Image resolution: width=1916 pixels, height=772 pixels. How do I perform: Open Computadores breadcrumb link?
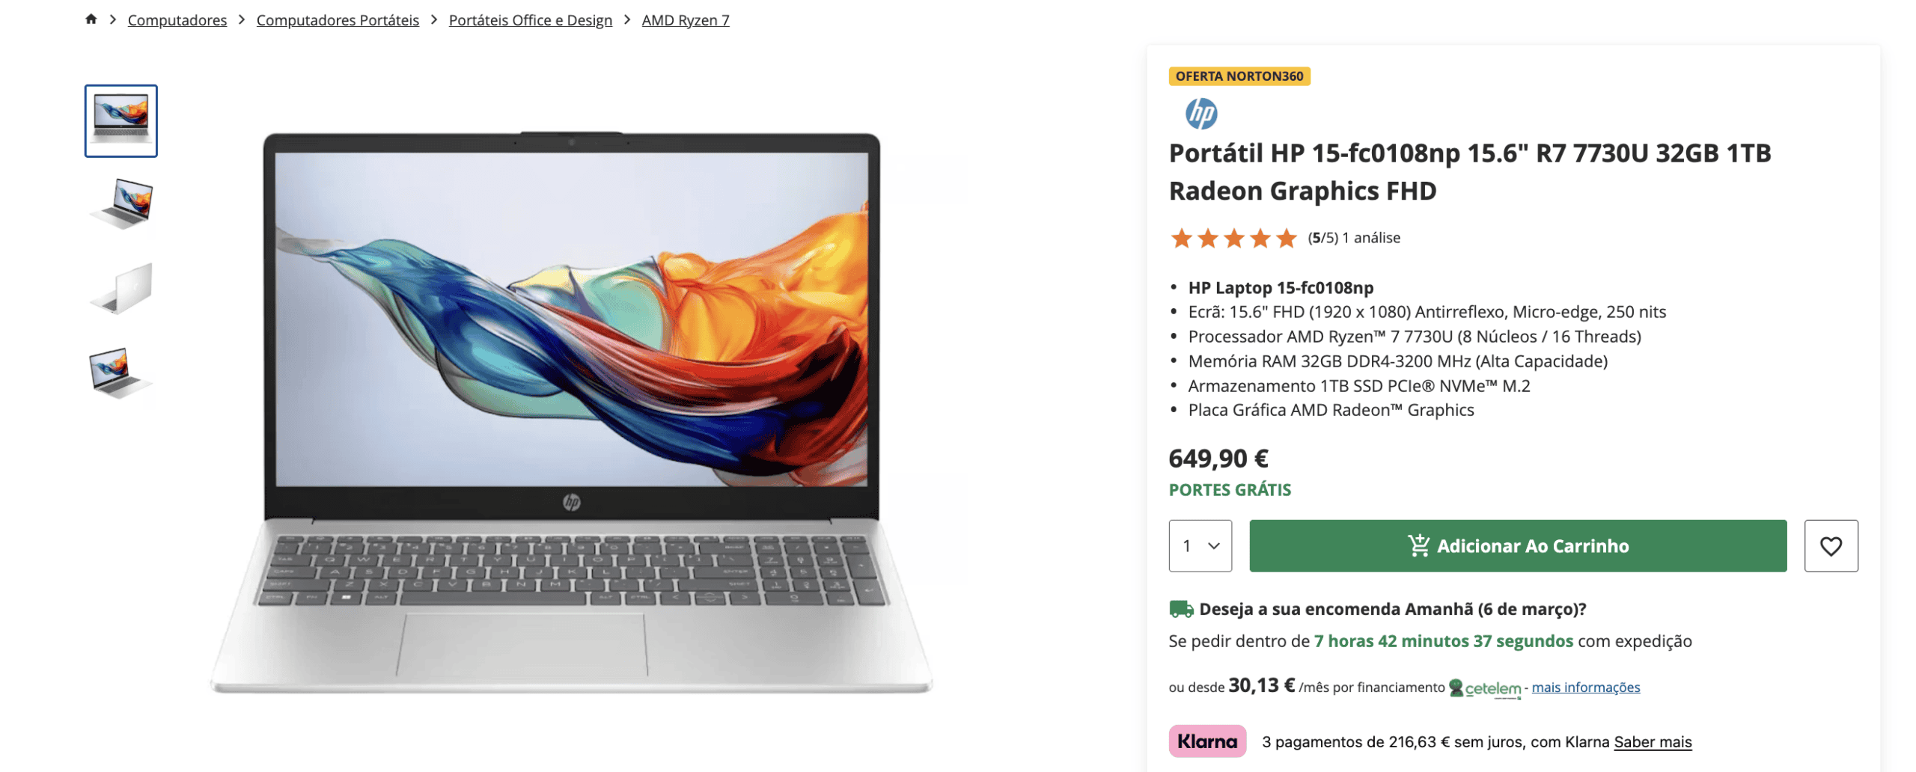177,20
